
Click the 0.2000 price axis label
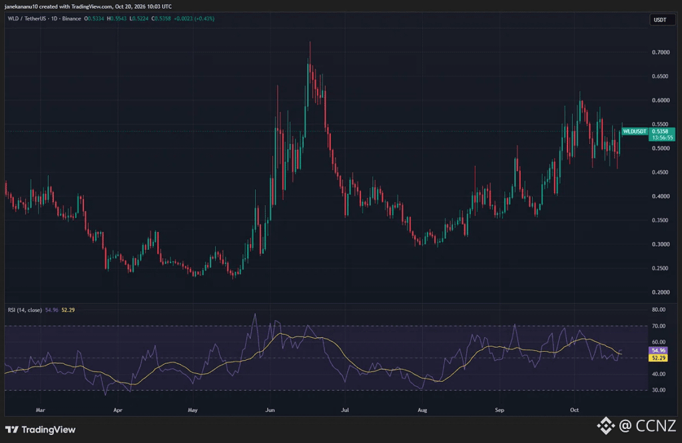(661, 292)
